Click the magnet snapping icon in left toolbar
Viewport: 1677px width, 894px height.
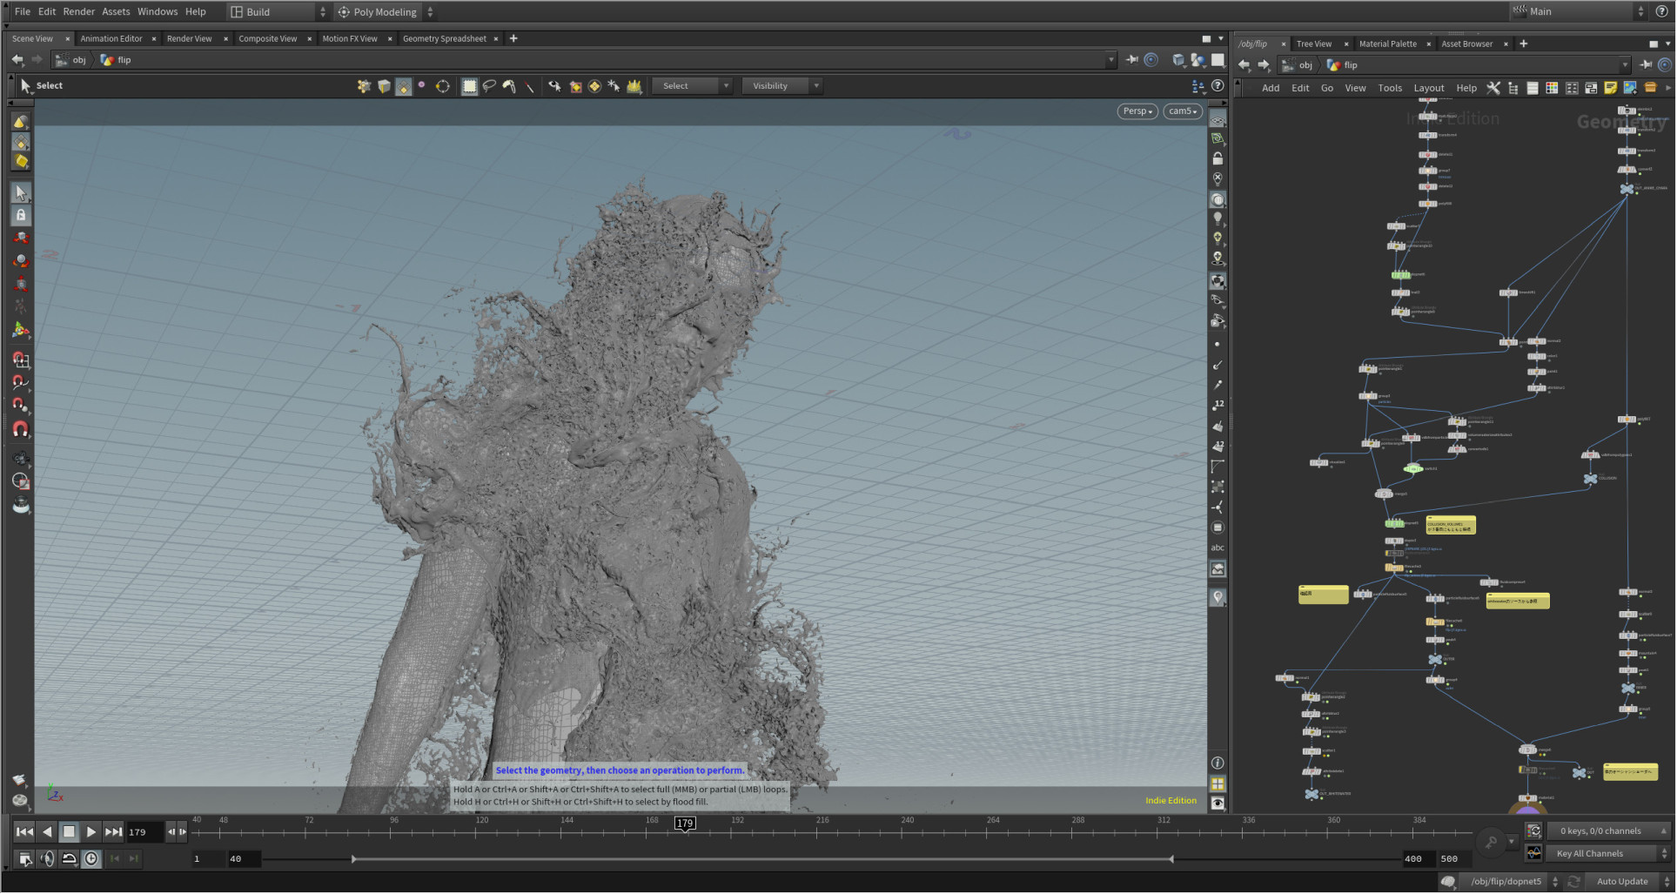(x=21, y=429)
